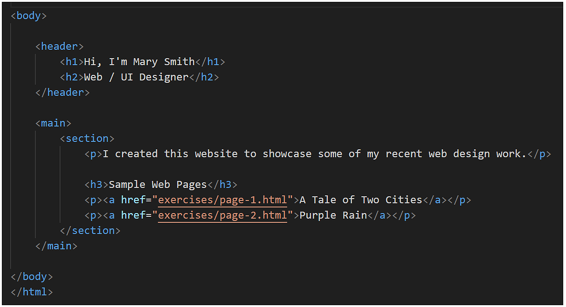Click the opening main tag
This screenshot has width=566, height=307.
(53, 123)
